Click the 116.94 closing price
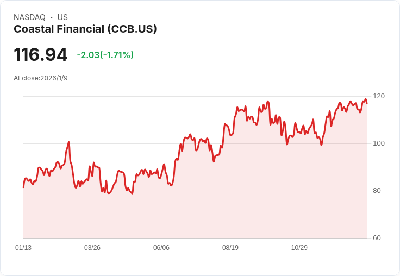Viewport: 400px width, 276px height. pyautogui.click(x=41, y=55)
